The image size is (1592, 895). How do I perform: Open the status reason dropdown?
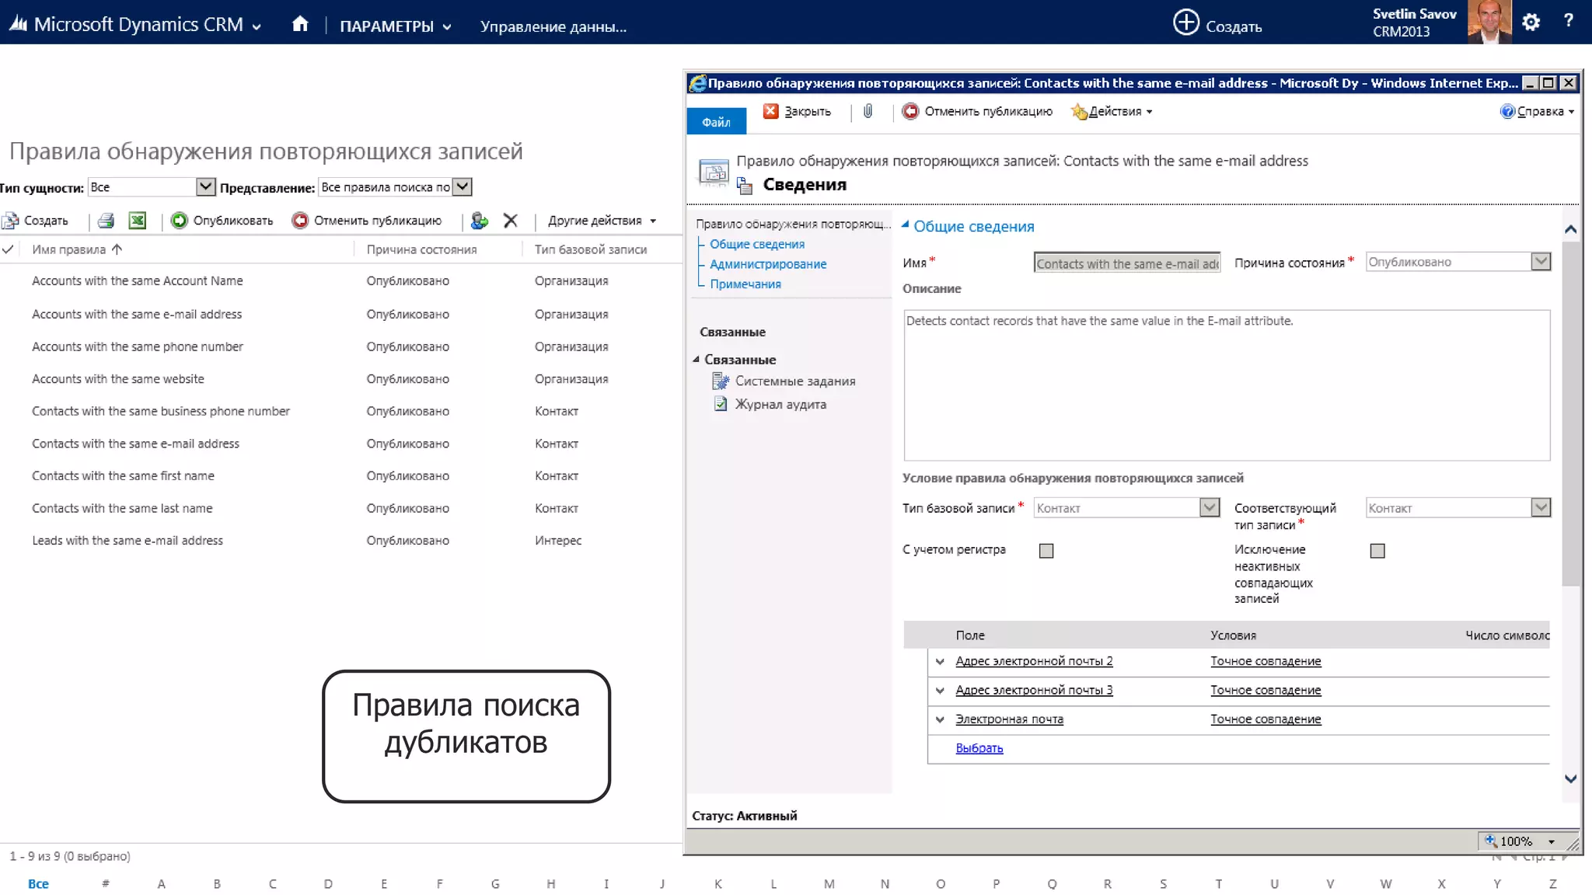coord(1541,262)
